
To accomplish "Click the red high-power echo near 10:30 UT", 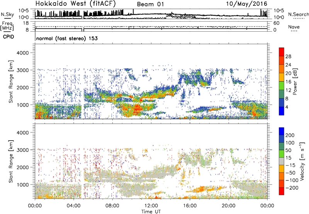I will point(138,109).
